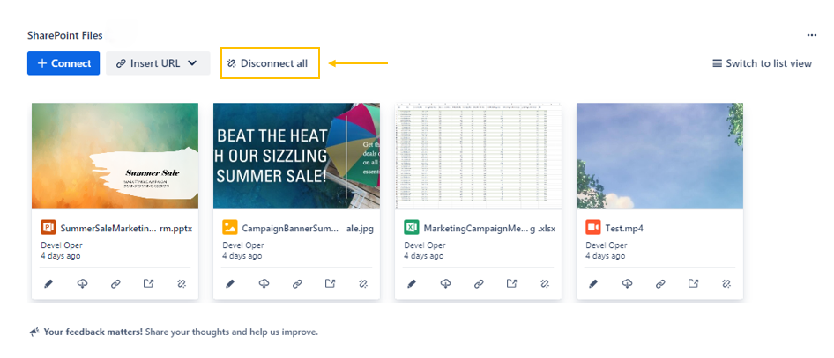Screen dimensions: 834x358
Task: Click the Connect button
Action: [63, 63]
